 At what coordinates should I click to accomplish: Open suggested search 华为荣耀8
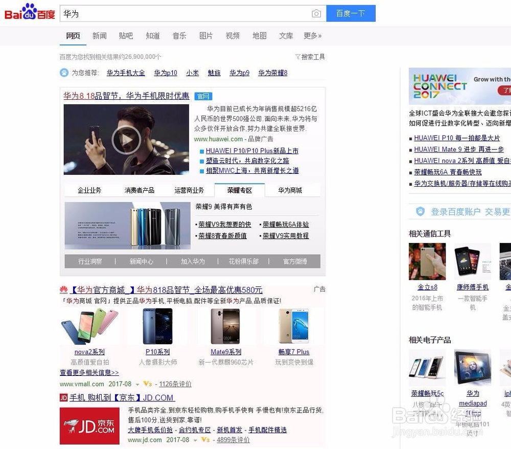coord(273,73)
